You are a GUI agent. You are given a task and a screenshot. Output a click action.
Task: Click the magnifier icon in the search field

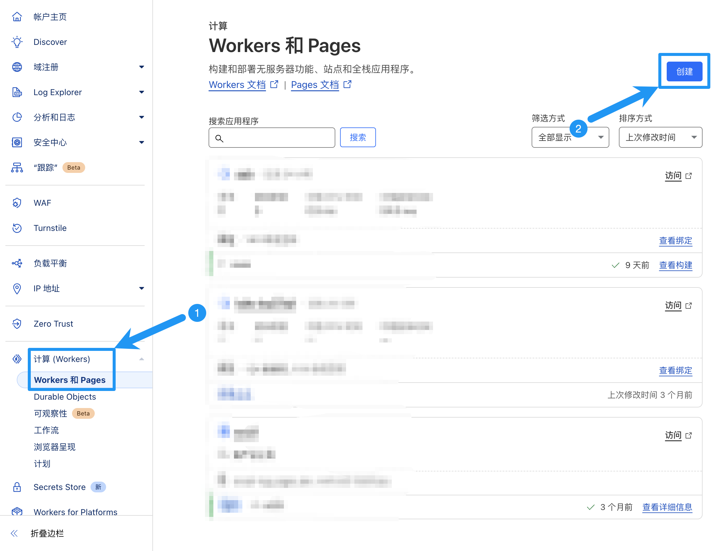tap(219, 138)
